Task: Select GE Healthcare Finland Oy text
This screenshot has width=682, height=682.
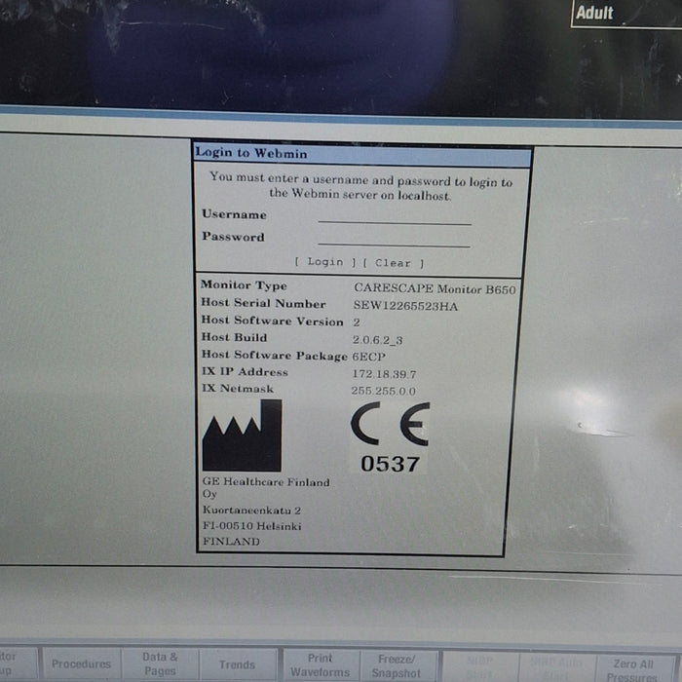Action: tap(266, 487)
